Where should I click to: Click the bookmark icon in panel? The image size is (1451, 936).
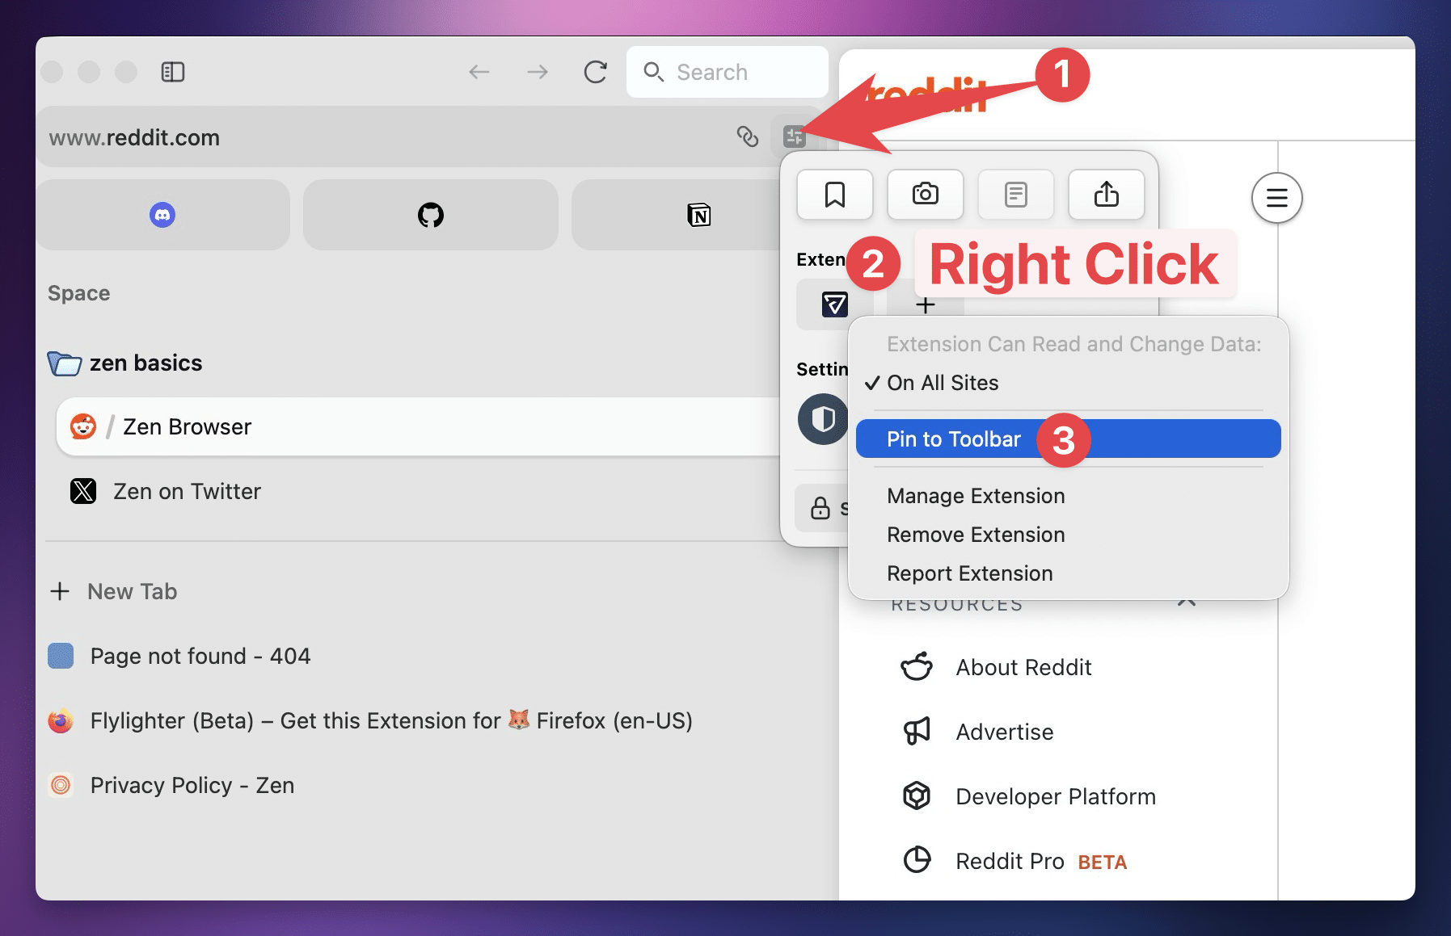click(834, 195)
